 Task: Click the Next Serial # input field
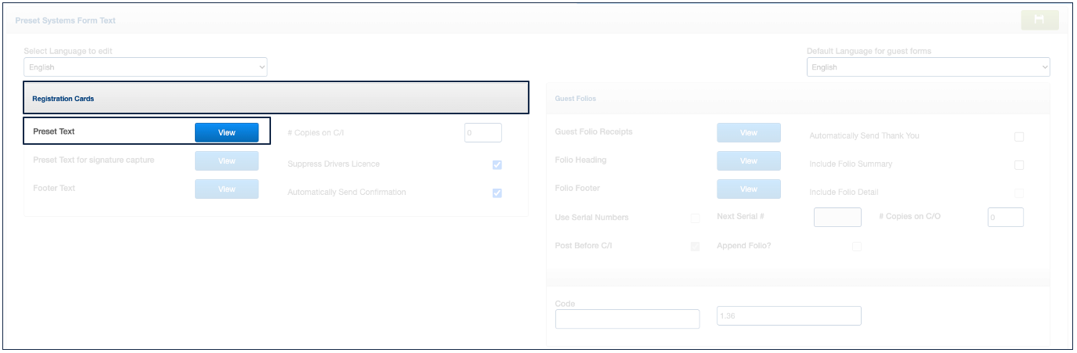point(837,218)
